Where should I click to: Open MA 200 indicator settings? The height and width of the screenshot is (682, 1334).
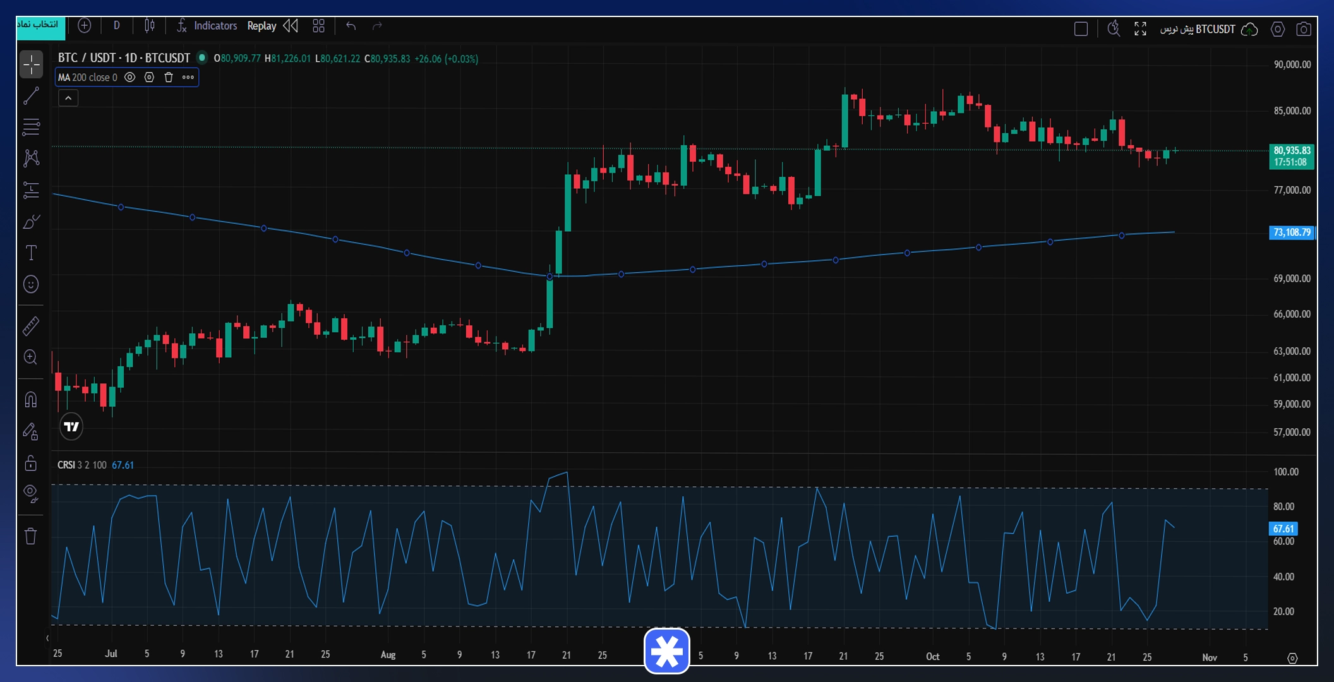149,77
